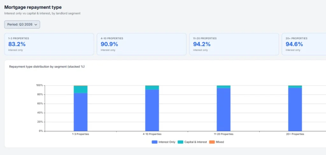Select the 1-3 Properties summary card
Image resolution: width=326 pixels, height=155 pixels.
pyautogui.click(x=49, y=44)
